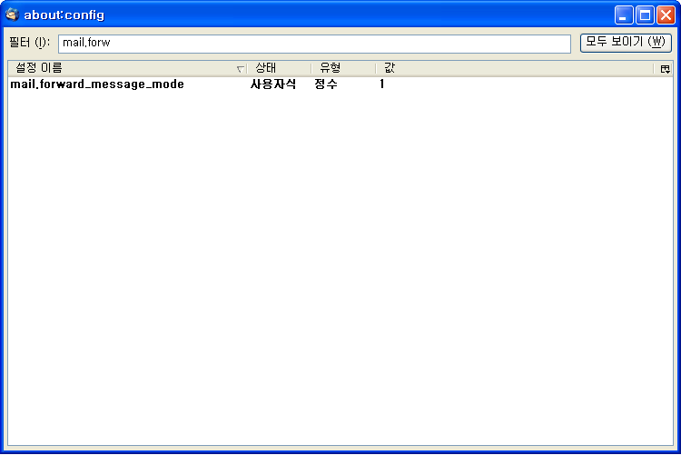Sort by the 설정 이름 column header
Image resolution: width=681 pixels, height=465 pixels.
[x=127, y=68]
